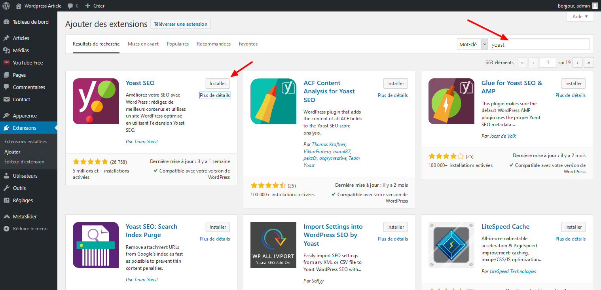Open the MetaSlider menu icon
This screenshot has height=290, width=601.
6,216
